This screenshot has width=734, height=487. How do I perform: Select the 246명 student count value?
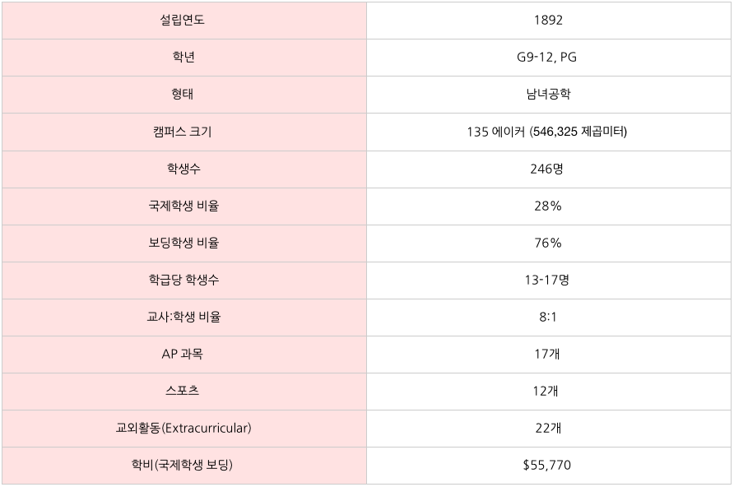click(547, 169)
